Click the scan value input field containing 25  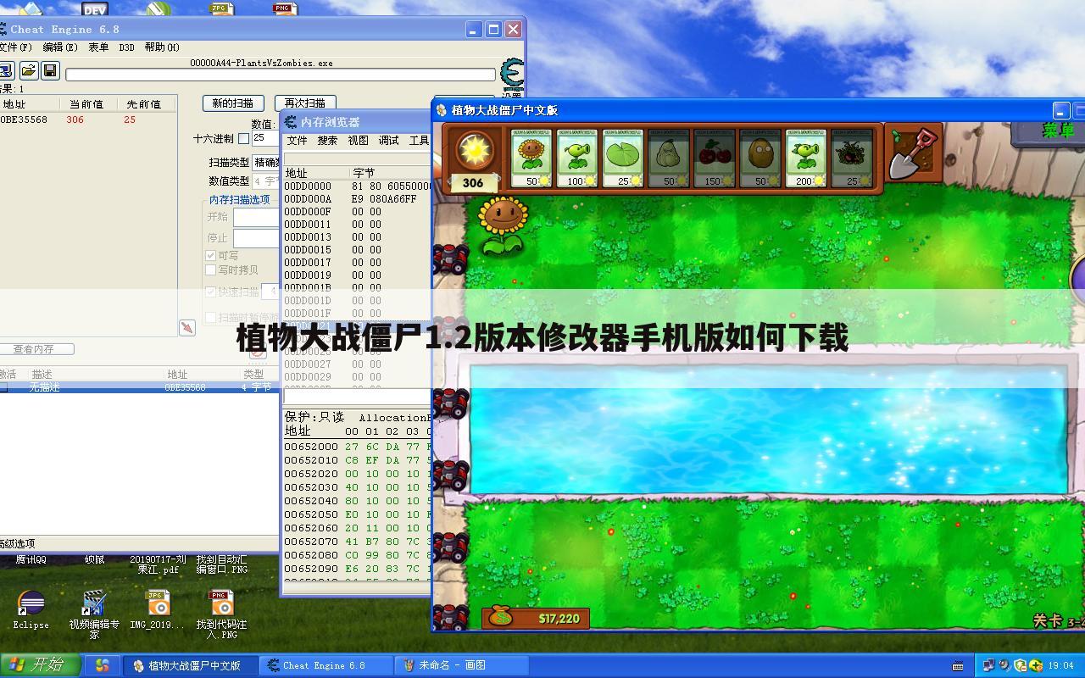(264, 138)
